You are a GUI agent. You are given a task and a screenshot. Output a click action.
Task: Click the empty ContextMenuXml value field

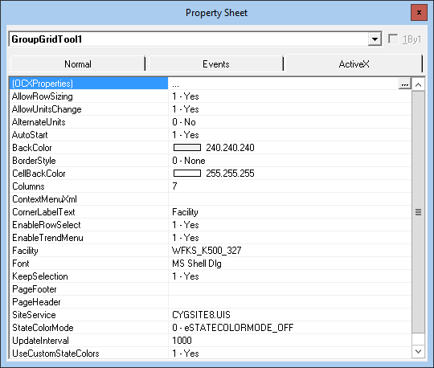pos(290,199)
